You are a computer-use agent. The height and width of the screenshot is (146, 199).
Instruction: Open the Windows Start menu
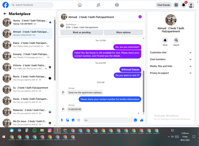pyautogui.click(x=4, y=137)
